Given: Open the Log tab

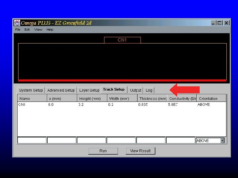Looking at the screenshot, I should coord(149,90).
